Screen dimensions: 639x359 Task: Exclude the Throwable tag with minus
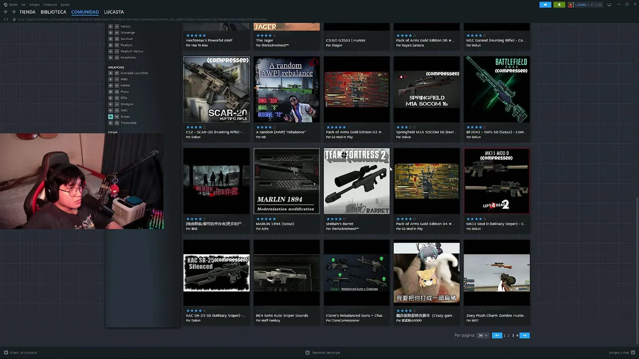tap(116, 123)
